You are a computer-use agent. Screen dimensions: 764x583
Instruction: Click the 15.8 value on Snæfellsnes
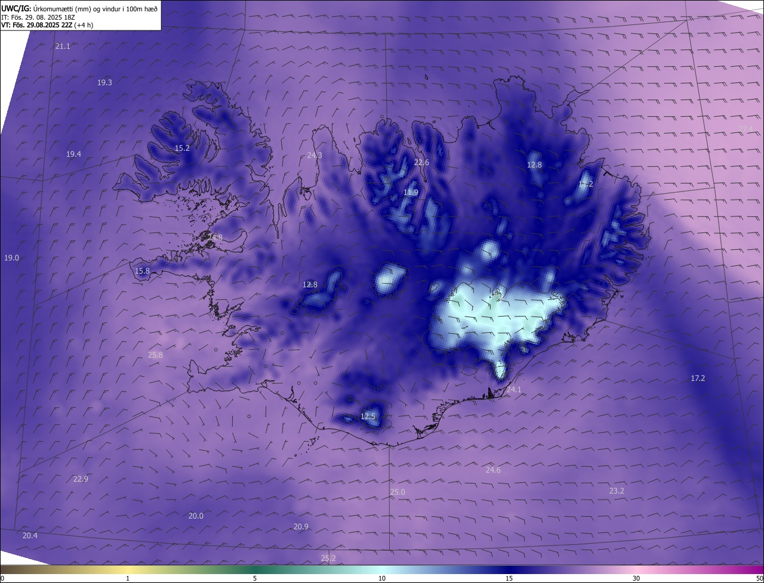[142, 271]
